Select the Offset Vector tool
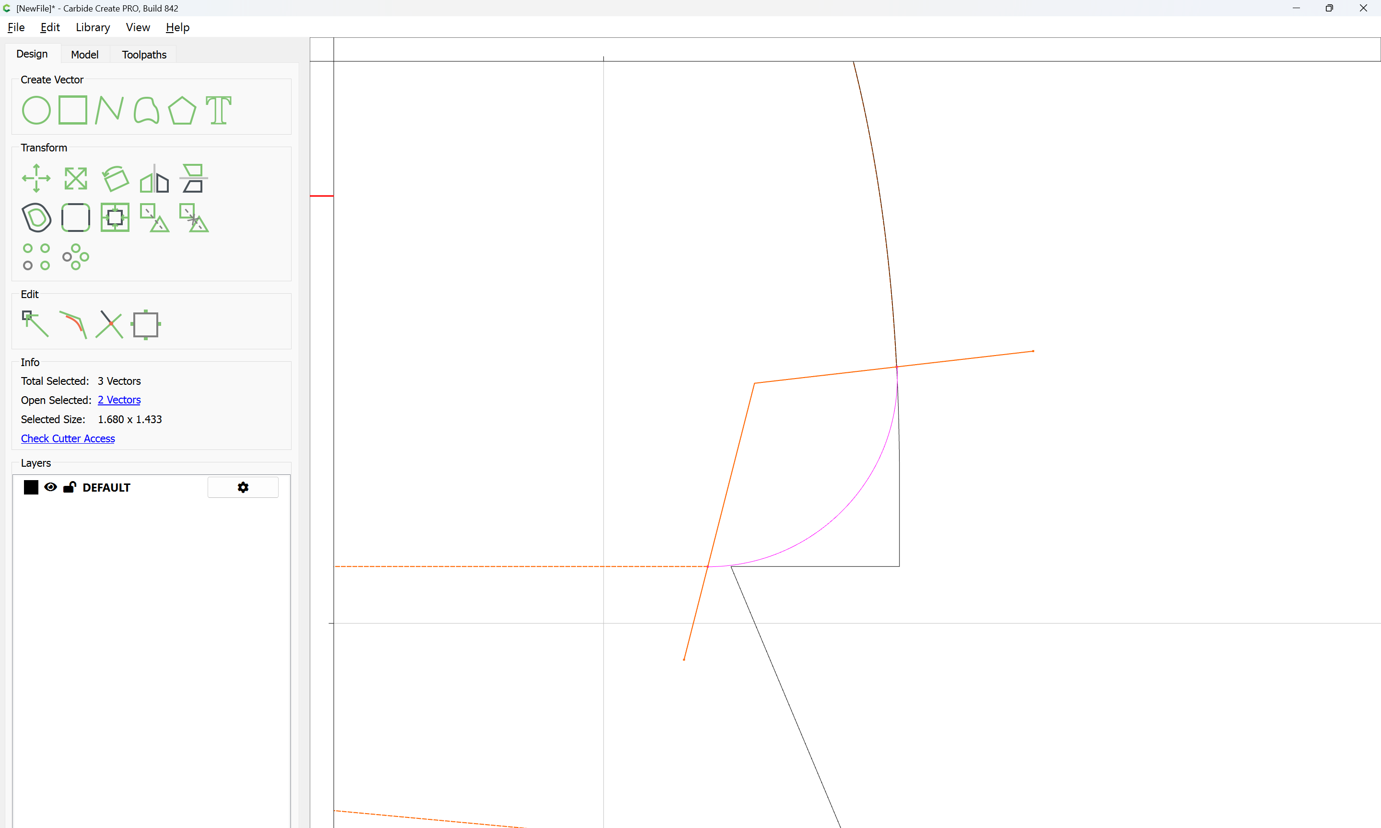 click(36, 218)
